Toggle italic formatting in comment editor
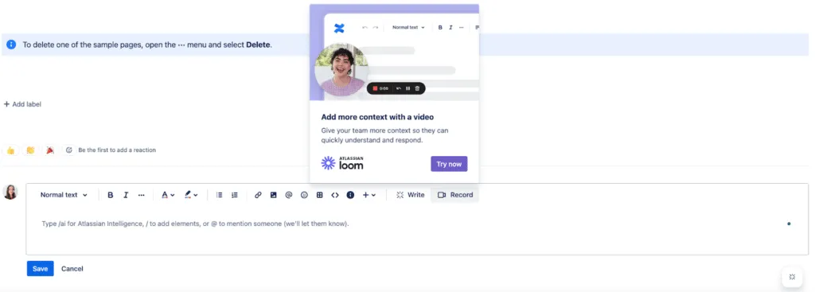This screenshot has height=292, width=815. coord(126,195)
